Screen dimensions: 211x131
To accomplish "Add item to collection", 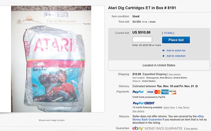I will pos(176,56).
